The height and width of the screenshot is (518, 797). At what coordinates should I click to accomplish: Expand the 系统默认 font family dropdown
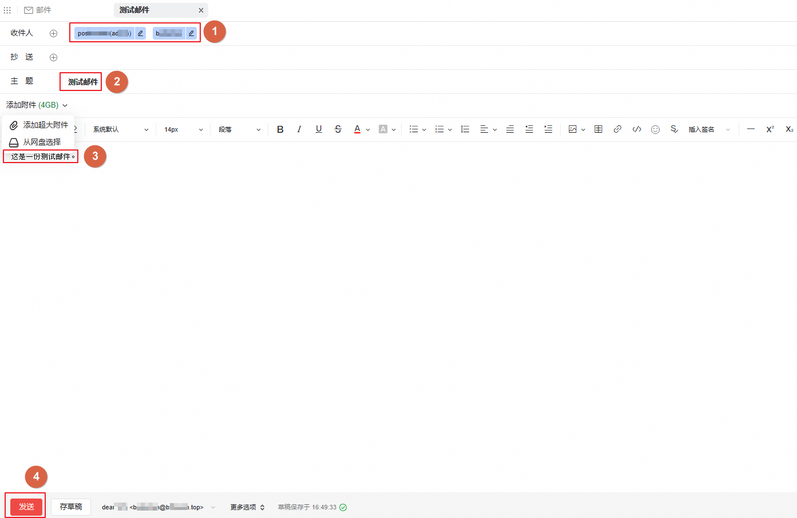click(121, 129)
